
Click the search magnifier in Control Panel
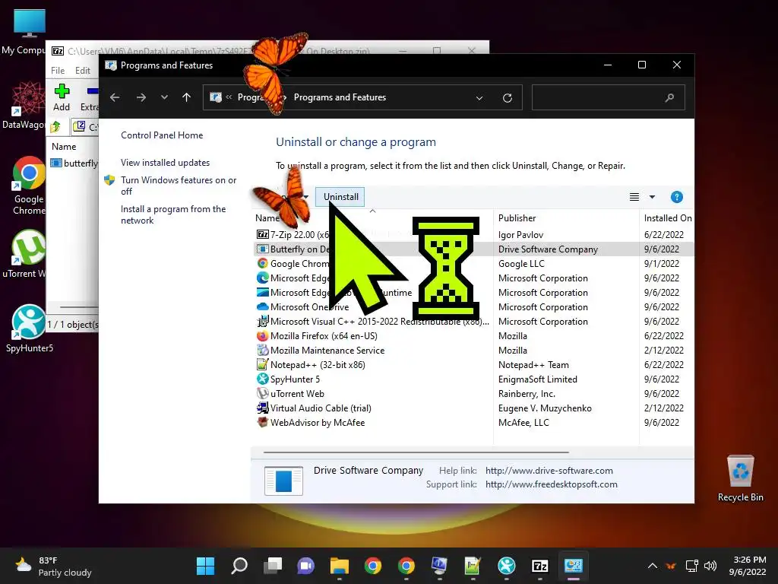click(x=669, y=97)
